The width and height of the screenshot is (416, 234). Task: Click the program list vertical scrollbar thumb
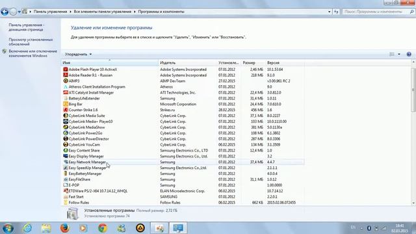(x=413, y=90)
